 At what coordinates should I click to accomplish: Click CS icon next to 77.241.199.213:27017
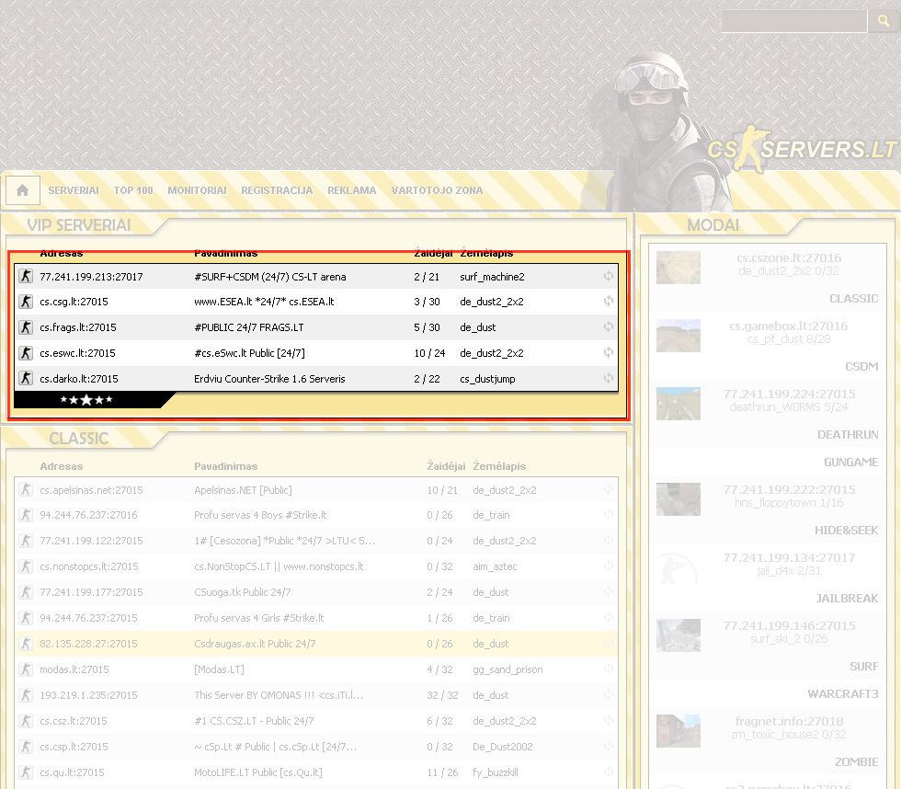tap(26, 277)
